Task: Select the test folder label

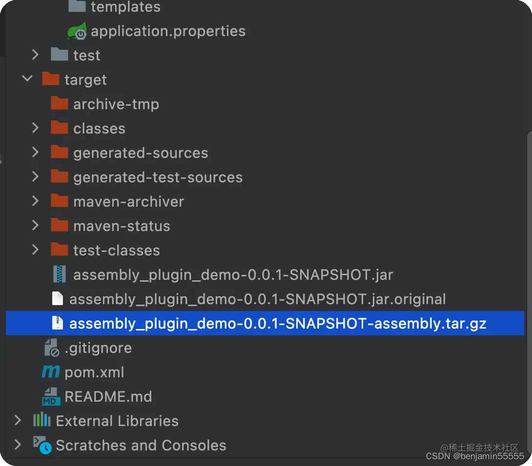Action: [86, 56]
